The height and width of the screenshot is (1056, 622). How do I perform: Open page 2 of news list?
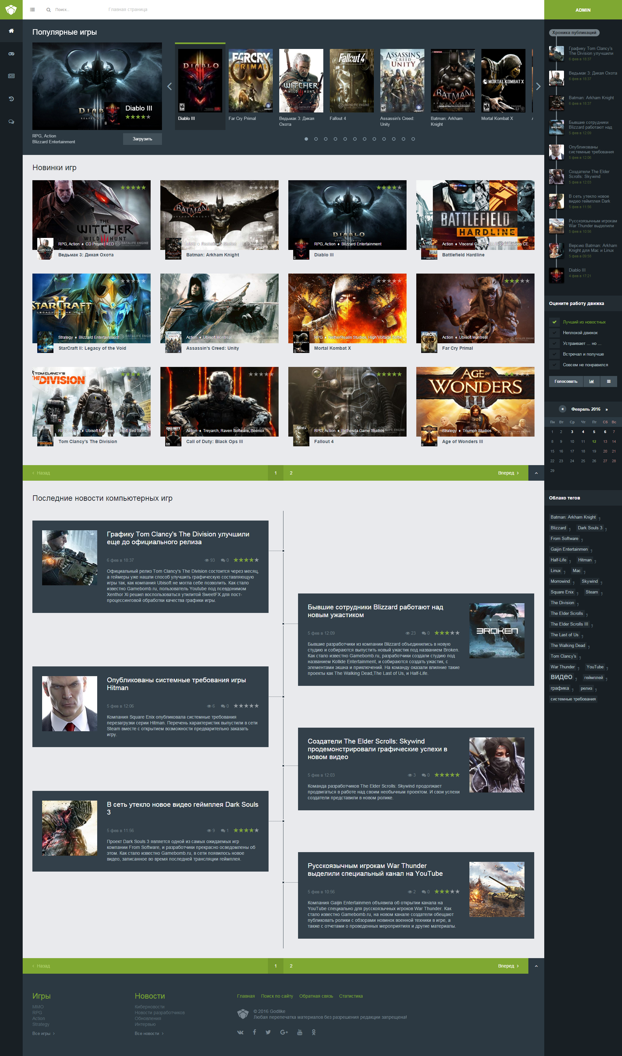click(x=291, y=966)
